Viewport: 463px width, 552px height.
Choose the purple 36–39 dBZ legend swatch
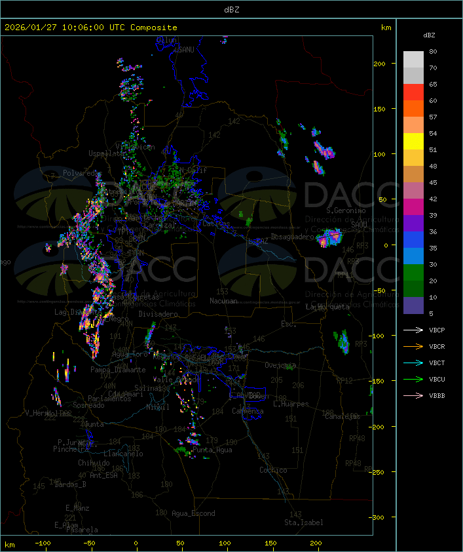[413, 223]
